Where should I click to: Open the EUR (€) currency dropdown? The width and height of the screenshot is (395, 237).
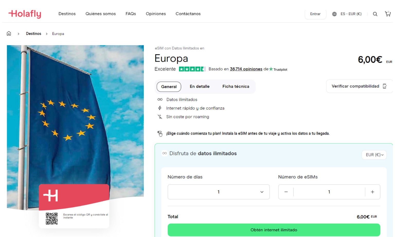374,155
